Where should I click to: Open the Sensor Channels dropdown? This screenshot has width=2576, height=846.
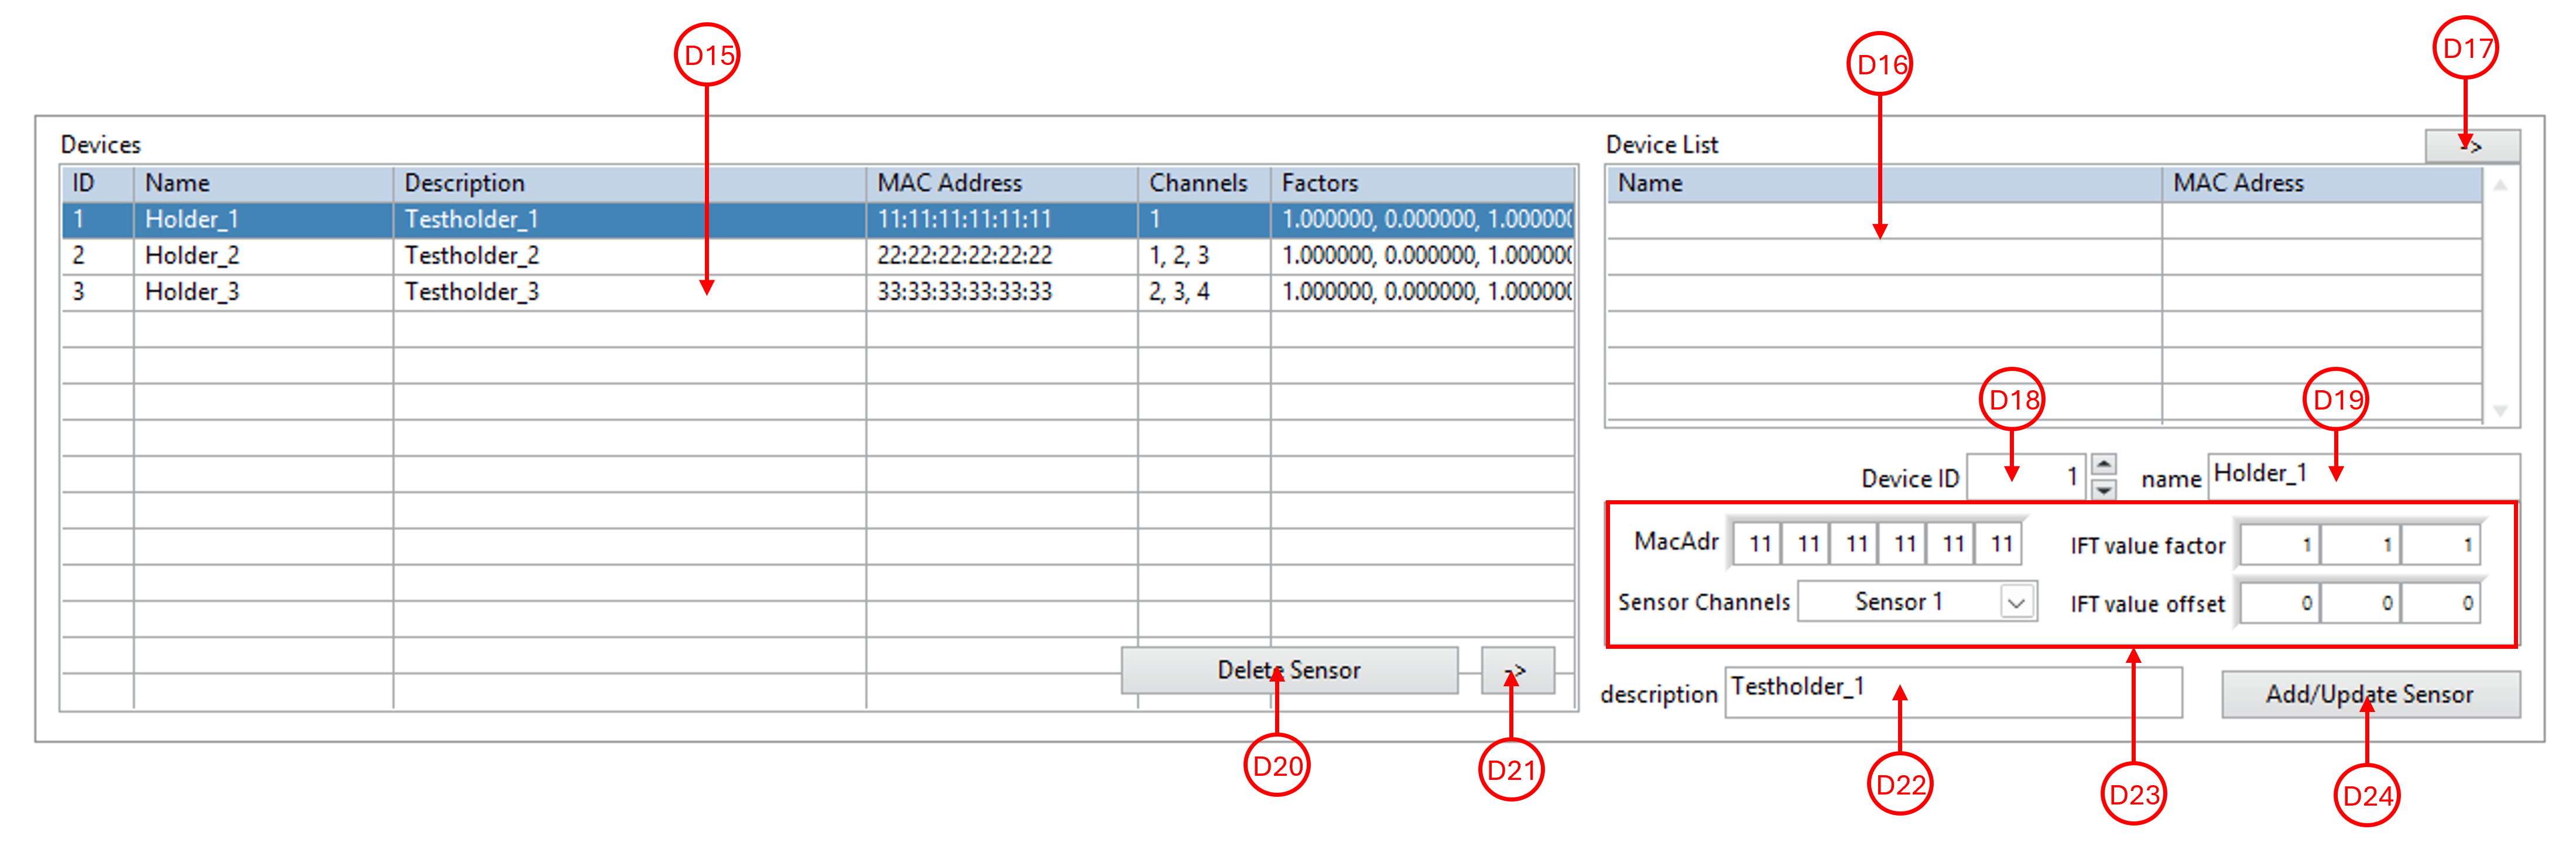point(2016,602)
